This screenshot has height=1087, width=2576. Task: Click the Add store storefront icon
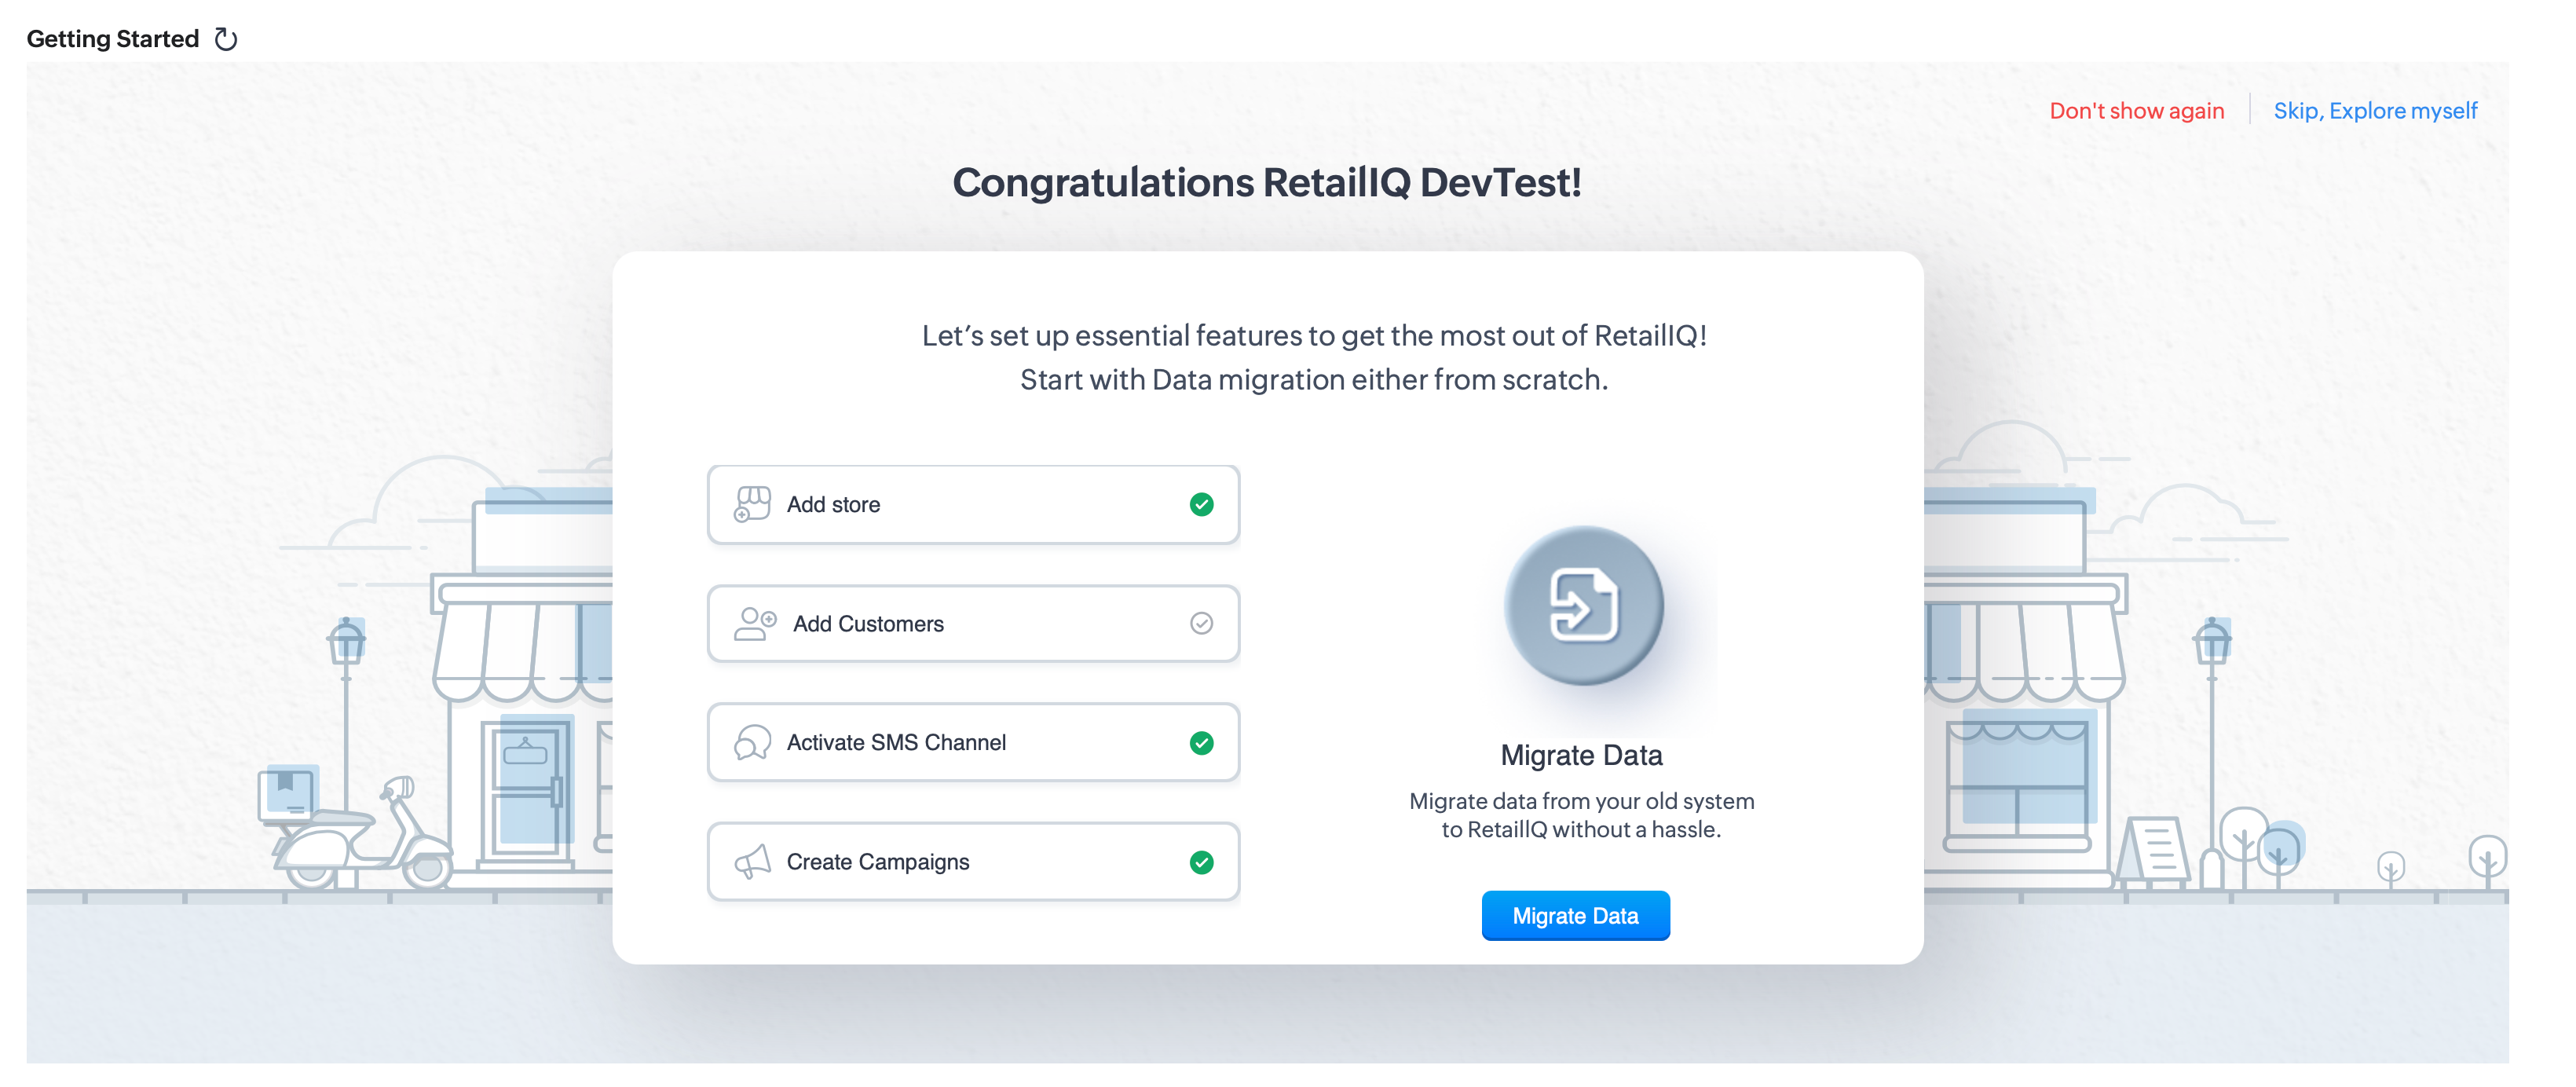click(752, 504)
